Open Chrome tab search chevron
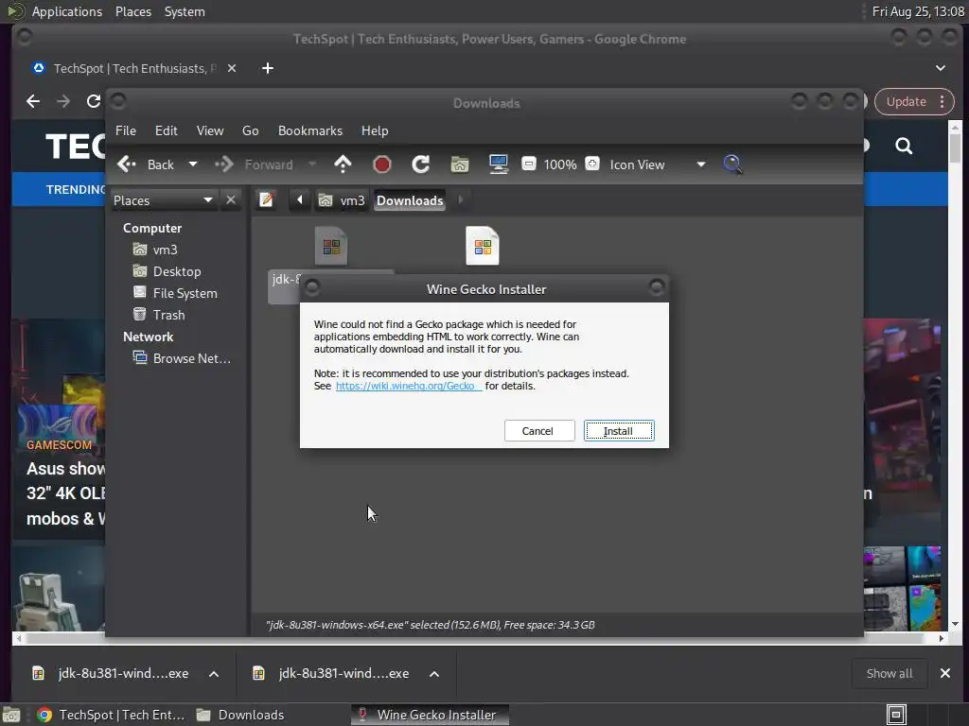Image resolution: width=969 pixels, height=726 pixels. [x=940, y=68]
